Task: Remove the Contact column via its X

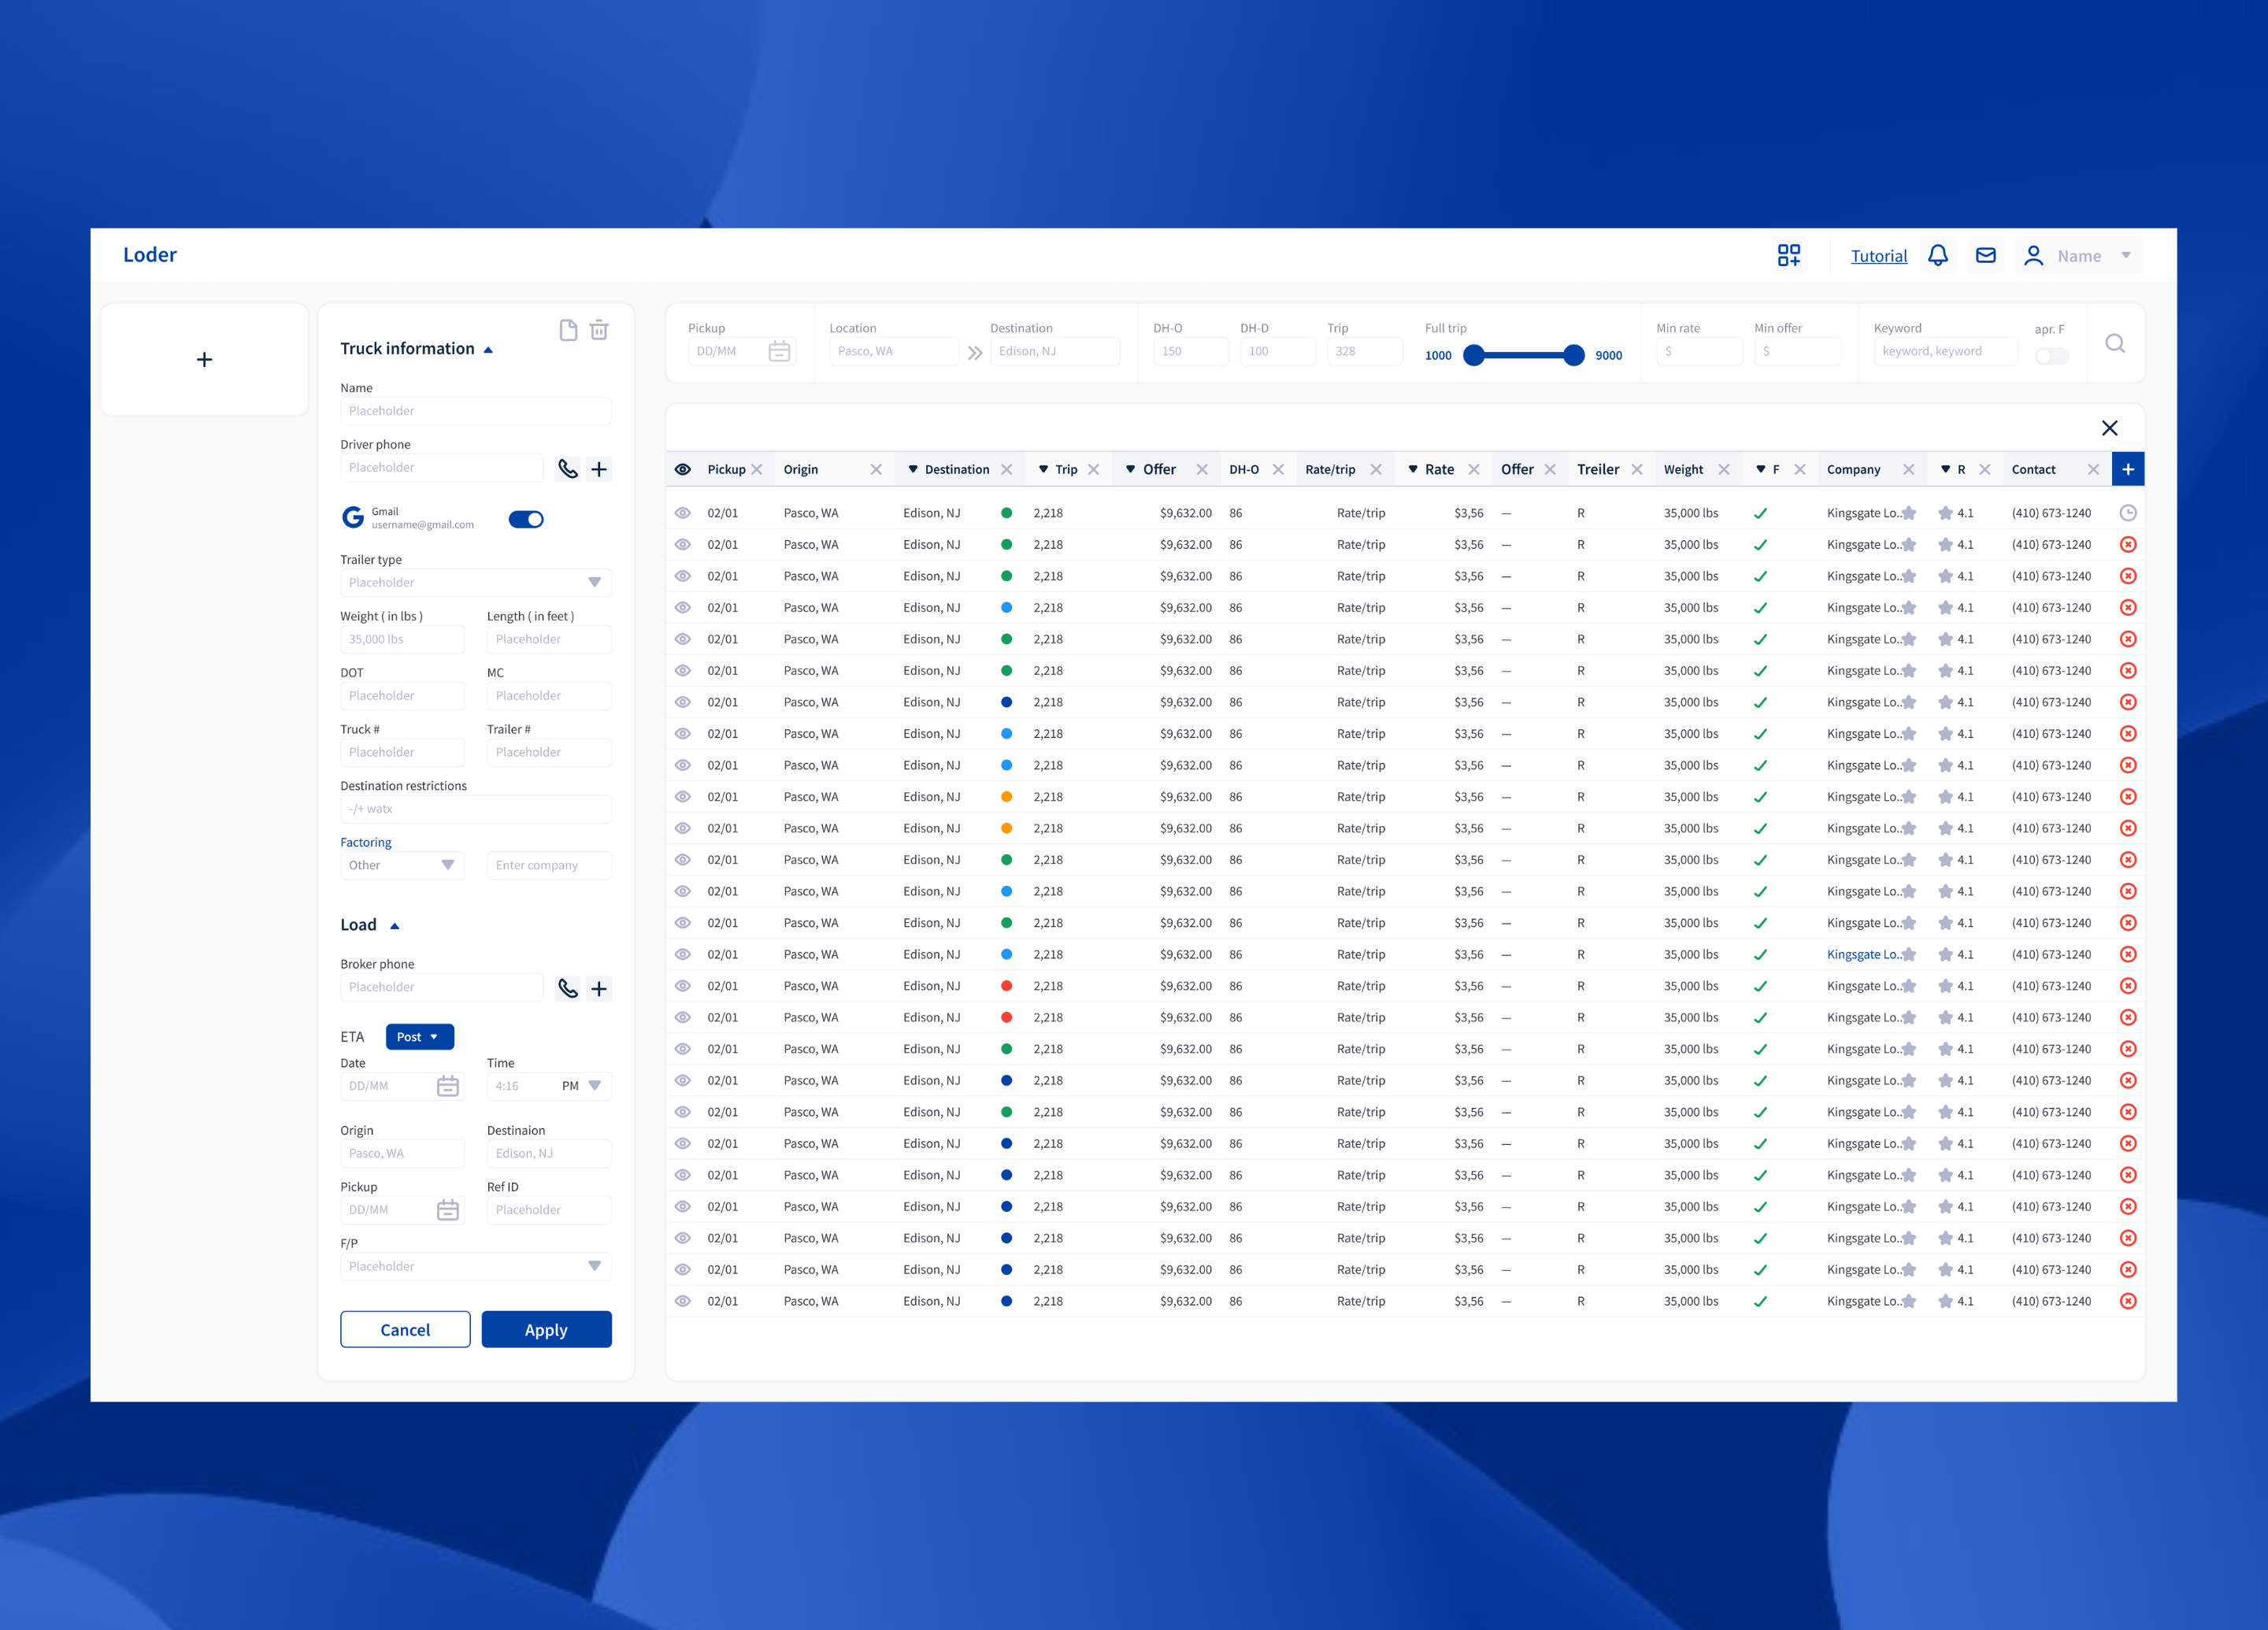Action: pos(2093,469)
